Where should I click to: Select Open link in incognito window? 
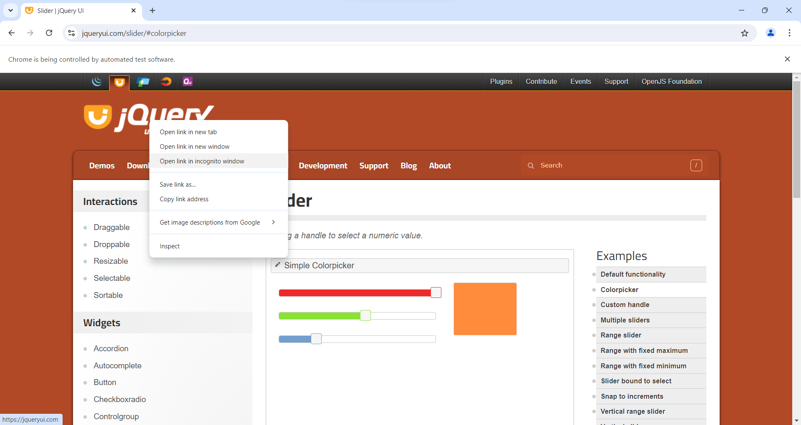(x=202, y=161)
